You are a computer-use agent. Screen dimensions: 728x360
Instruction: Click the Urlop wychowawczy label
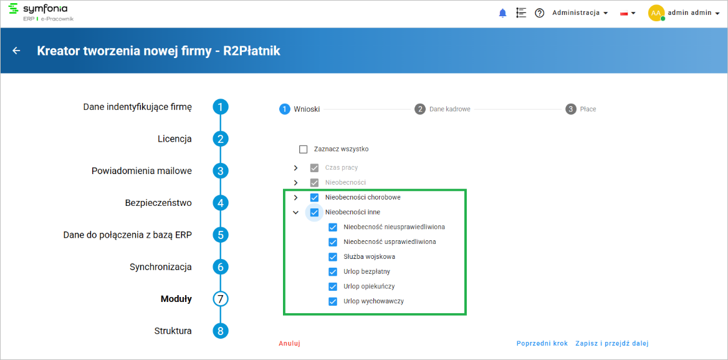374,301
